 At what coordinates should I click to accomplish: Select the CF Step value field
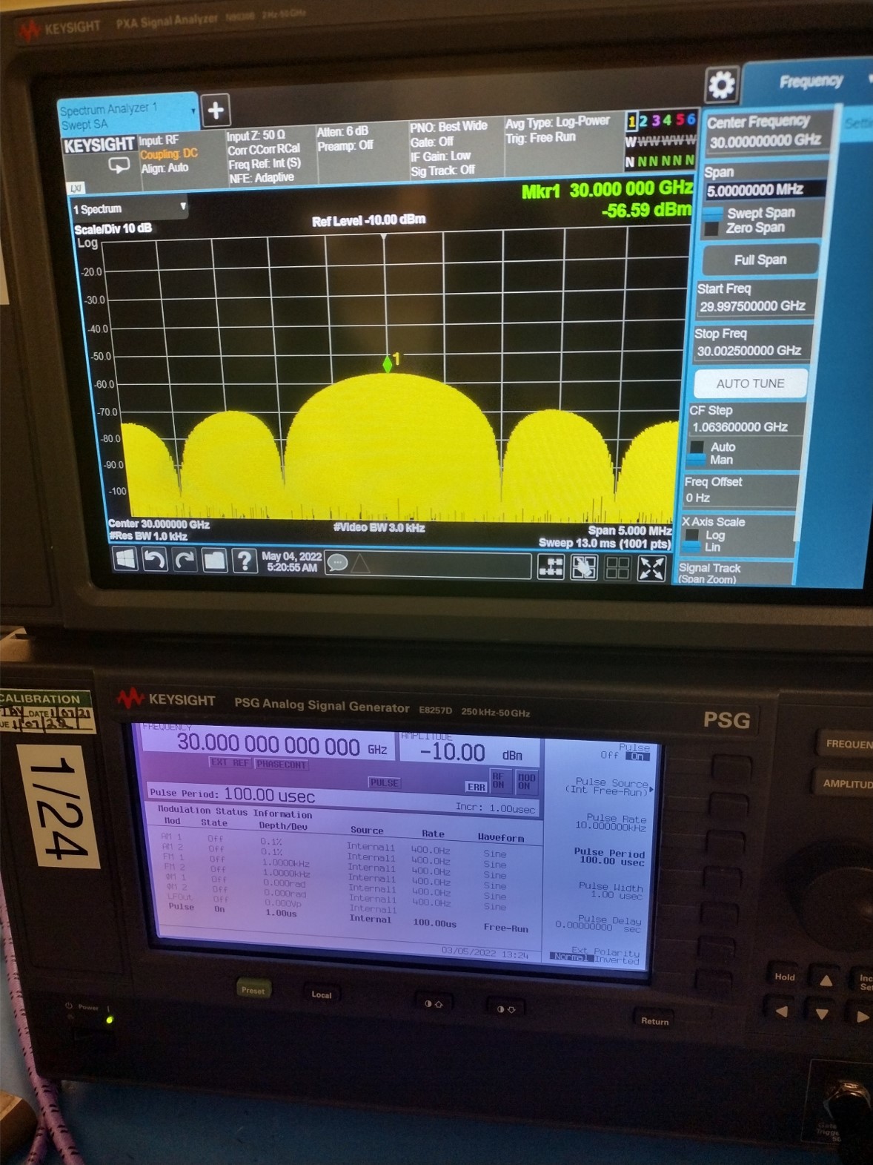745,426
